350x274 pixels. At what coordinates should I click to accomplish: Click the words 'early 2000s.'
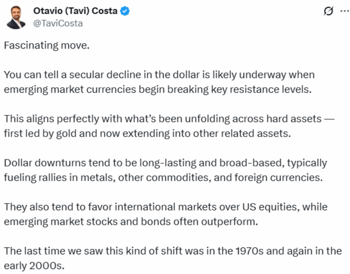(34, 266)
